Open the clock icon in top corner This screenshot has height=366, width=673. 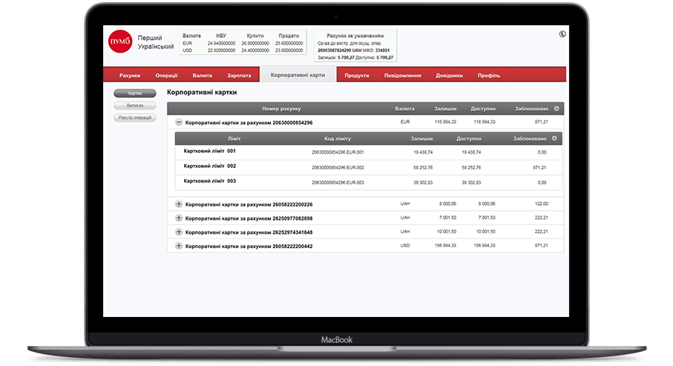tap(562, 34)
